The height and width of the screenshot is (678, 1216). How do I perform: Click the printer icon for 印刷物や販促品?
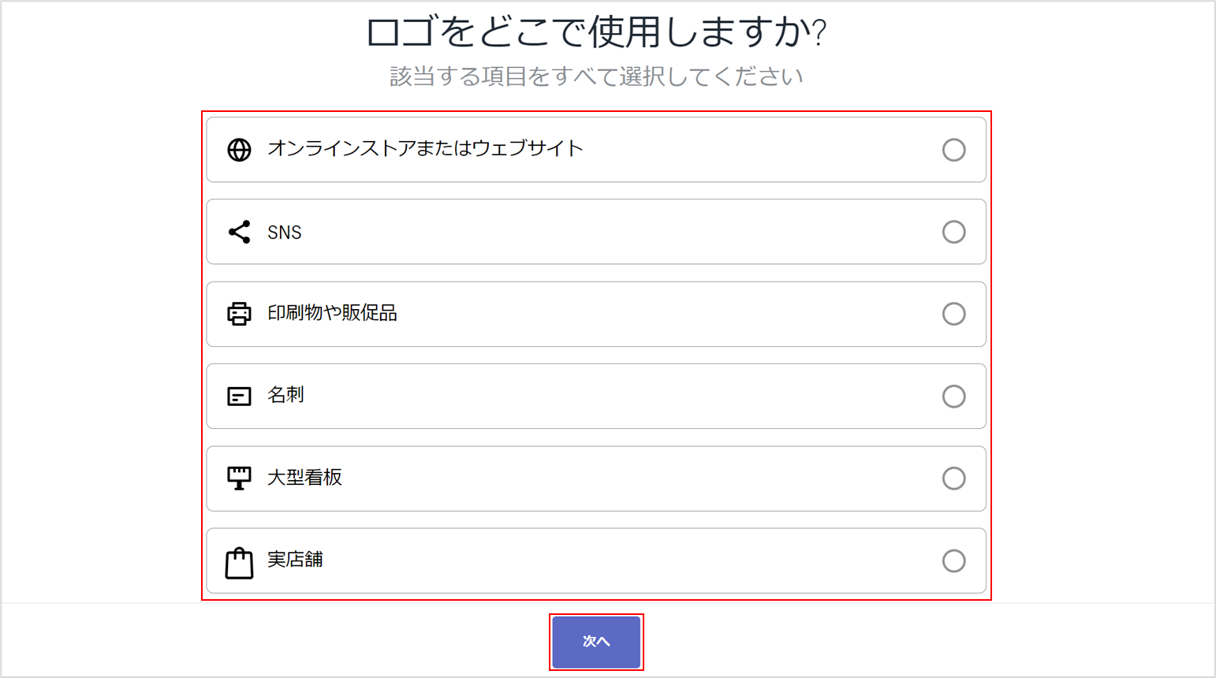239,314
